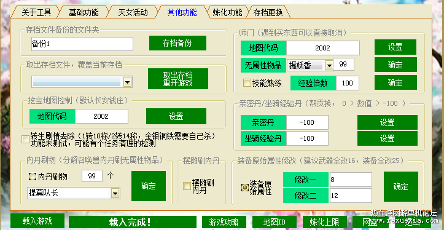Check the 摆摊刷内丹 checkbox

point(187,186)
